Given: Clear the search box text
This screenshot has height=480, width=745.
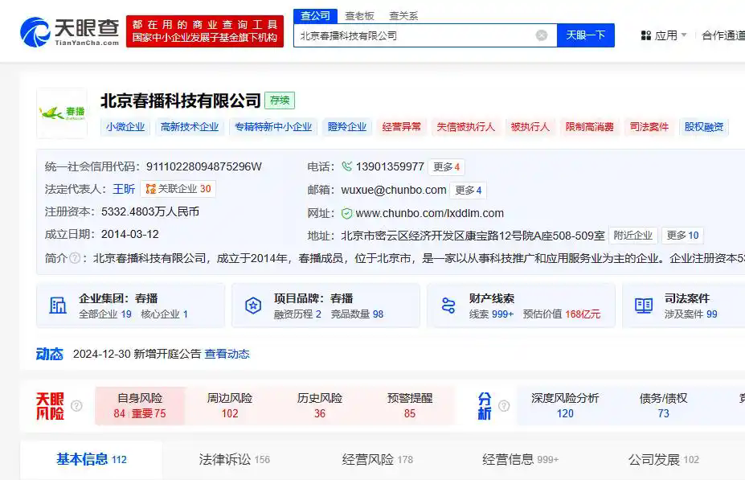Looking at the screenshot, I should click(541, 35).
